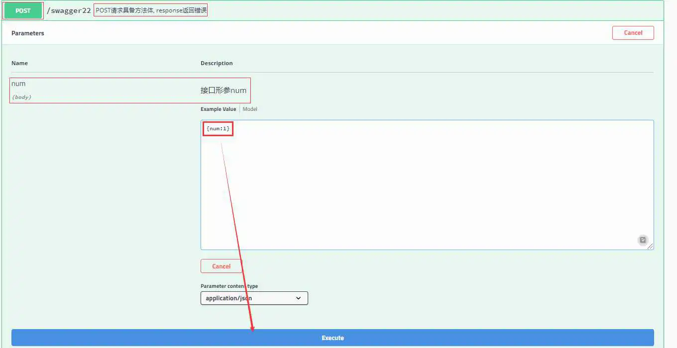Click the Cancel button below the body textarea
This screenshot has width=677, height=348.
(221, 266)
